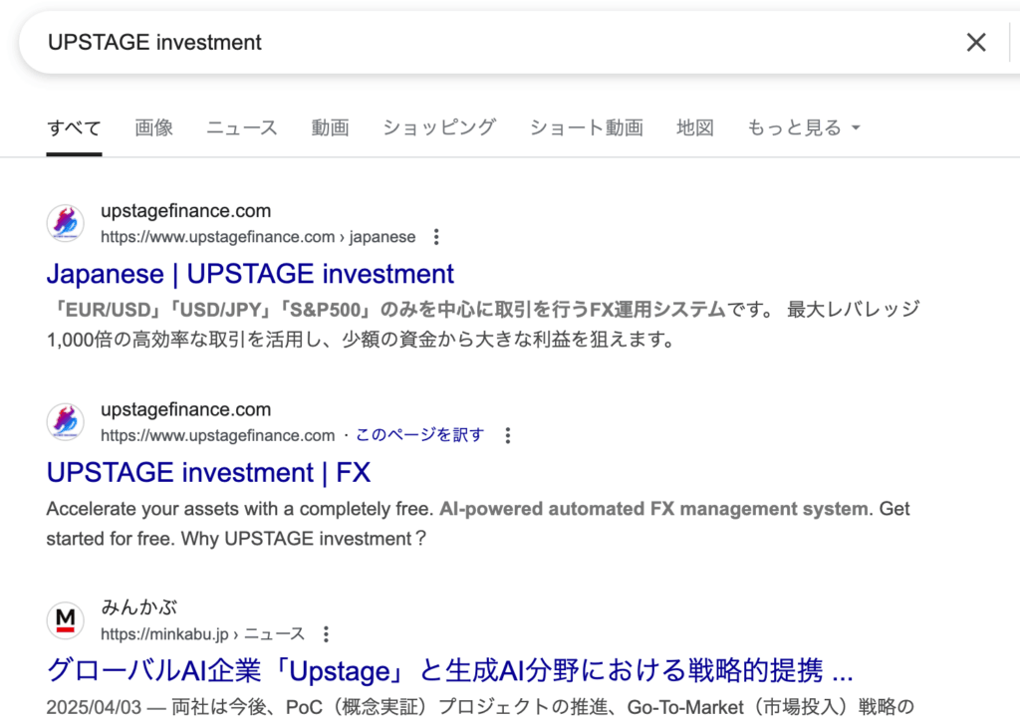Select the すべて tab
The height and width of the screenshot is (720, 1020).
click(x=74, y=127)
